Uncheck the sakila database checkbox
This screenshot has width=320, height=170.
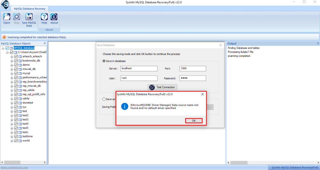tap(16, 99)
